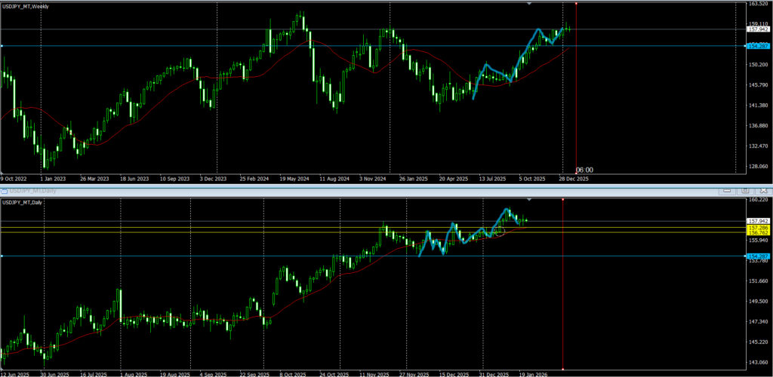773x377 pixels.
Task: Click the 154.287 blue price label on weekly chart
Action: point(758,46)
